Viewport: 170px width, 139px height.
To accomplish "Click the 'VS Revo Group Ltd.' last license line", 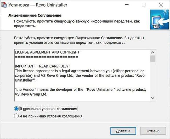I will [31, 94].
